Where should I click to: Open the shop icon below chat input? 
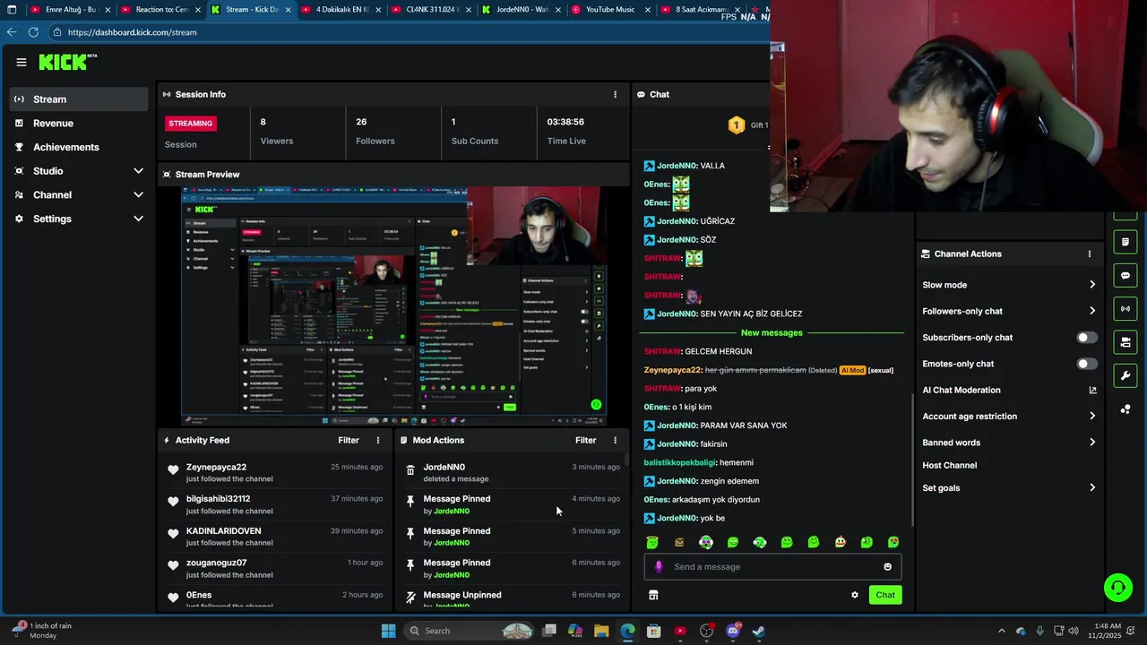coord(653,595)
